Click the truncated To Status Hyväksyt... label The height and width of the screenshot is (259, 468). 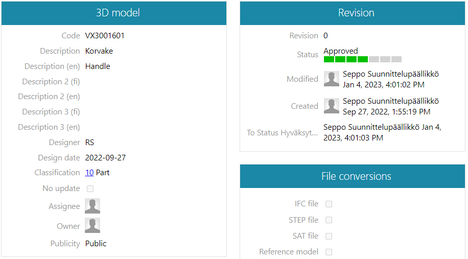coord(282,133)
